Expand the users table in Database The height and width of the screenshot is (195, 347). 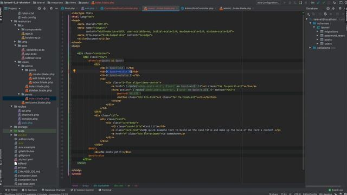[318, 44]
